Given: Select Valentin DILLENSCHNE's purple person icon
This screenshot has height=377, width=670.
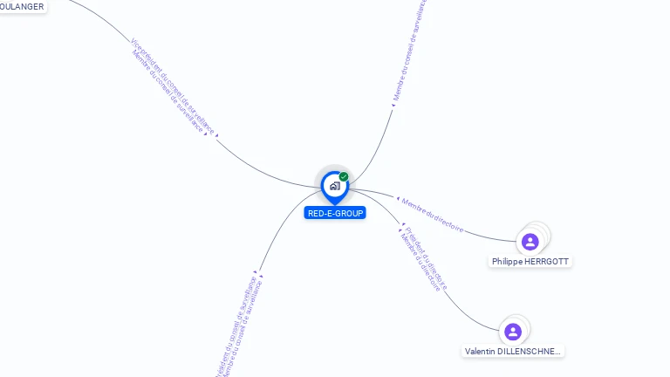Looking at the screenshot, I should 513,332.
